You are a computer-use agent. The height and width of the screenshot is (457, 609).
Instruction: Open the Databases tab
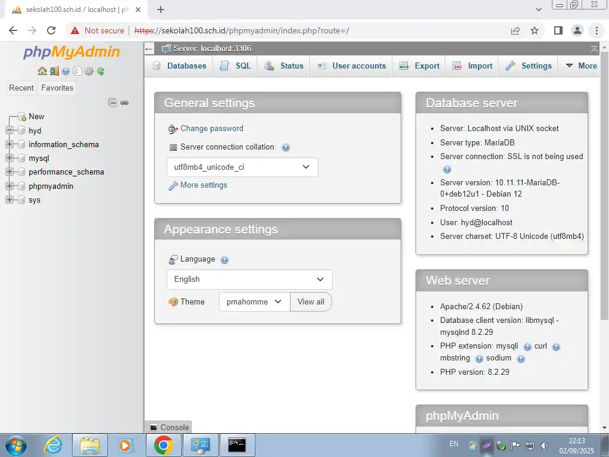tap(180, 66)
